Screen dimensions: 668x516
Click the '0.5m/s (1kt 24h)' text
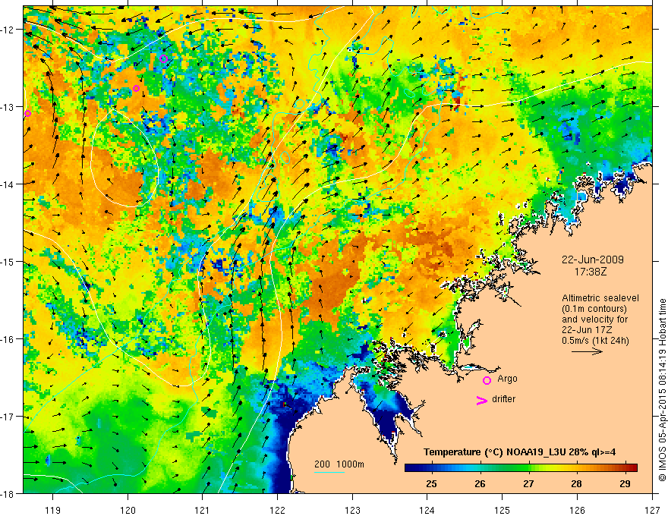pos(595,341)
